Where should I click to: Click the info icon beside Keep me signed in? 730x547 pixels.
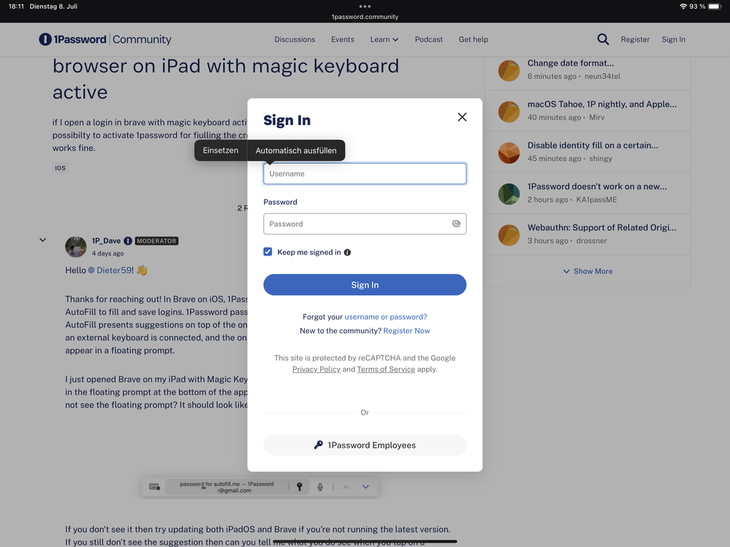pyautogui.click(x=347, y=253)
